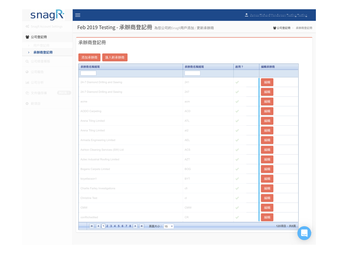Toggle enabled checkmark for conRichedited
338x254 pixels.
coord(237,217)
